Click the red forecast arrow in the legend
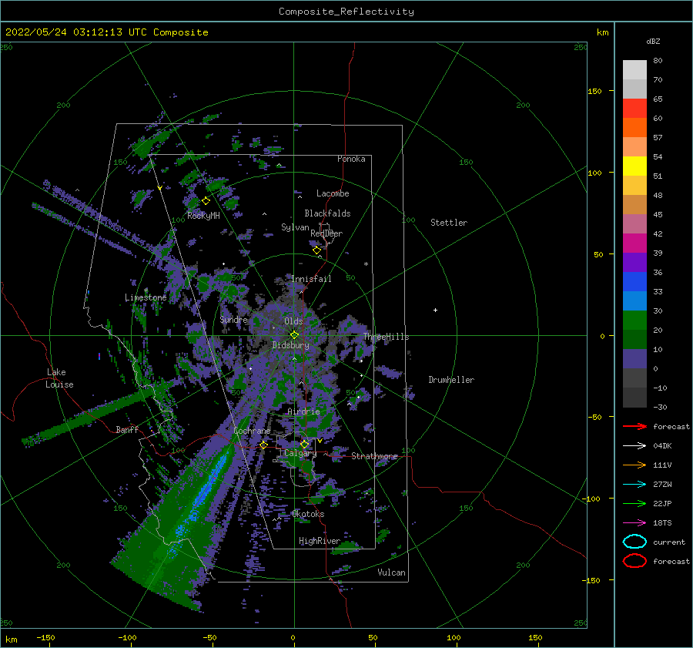The image size is (693, 648). [634, 426]
